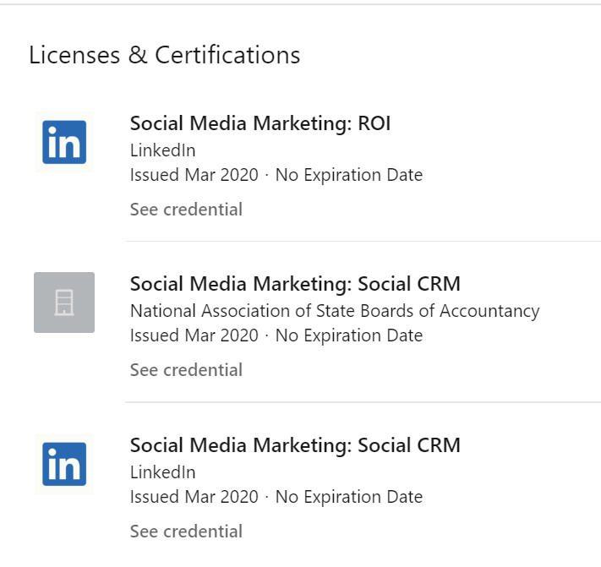
Task: Click the LinkedIn logo beside the ROI certification
Action: tap(64, 142)
